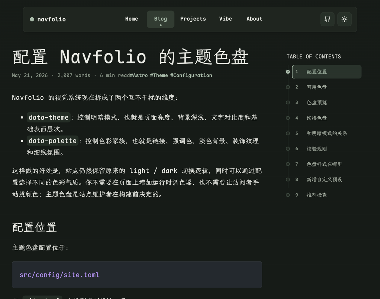
Task: Go to 和明暗模式的关系 in contents
Action: (327, 133)
